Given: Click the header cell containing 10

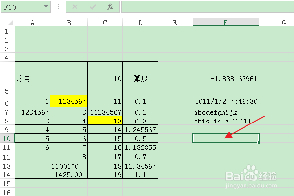Looking at the screenshot, I should (x=105, y=78).
